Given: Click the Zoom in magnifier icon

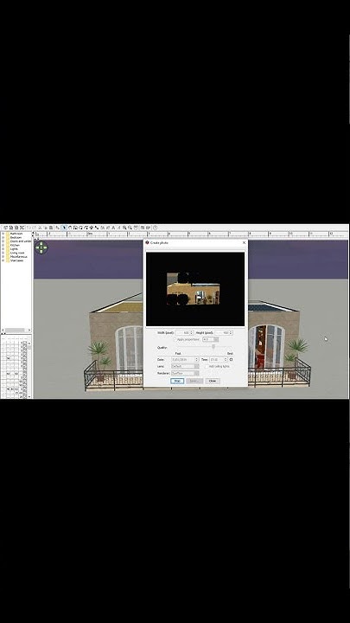Looking at the screenshot, I should 124,228.
